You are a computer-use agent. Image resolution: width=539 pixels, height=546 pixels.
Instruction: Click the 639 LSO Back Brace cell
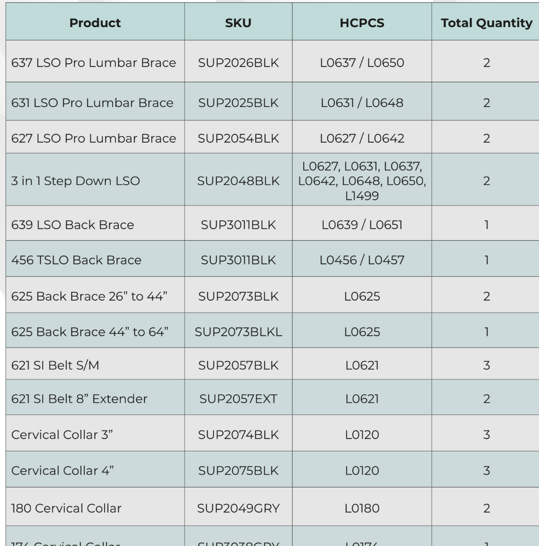[95, 223]
